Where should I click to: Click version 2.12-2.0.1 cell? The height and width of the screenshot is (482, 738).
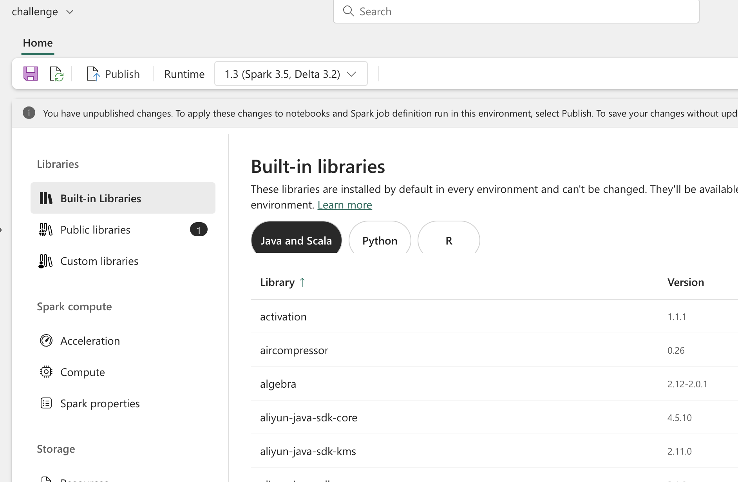[687, 384]
